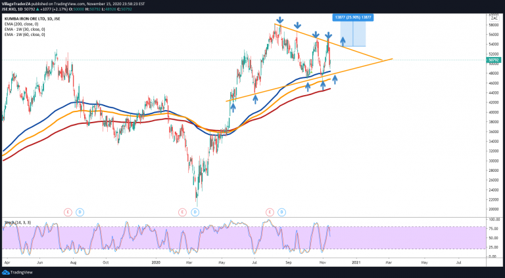Select the rightmost earnings E marker
This screenshot has width=505, height=278.
click(270, 212)
